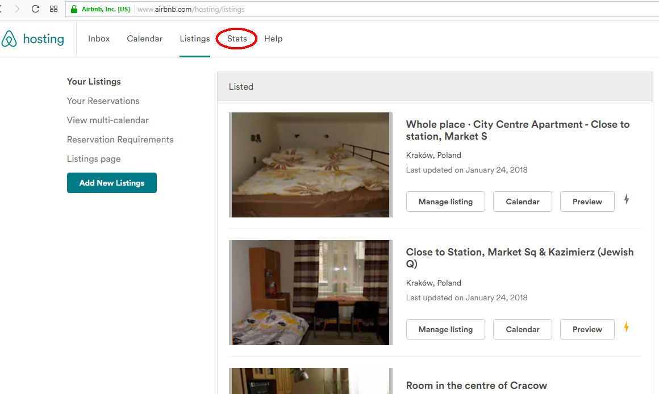Click Reservation Requirements in the sidebar
659x394 pixels.
(120, 139)
